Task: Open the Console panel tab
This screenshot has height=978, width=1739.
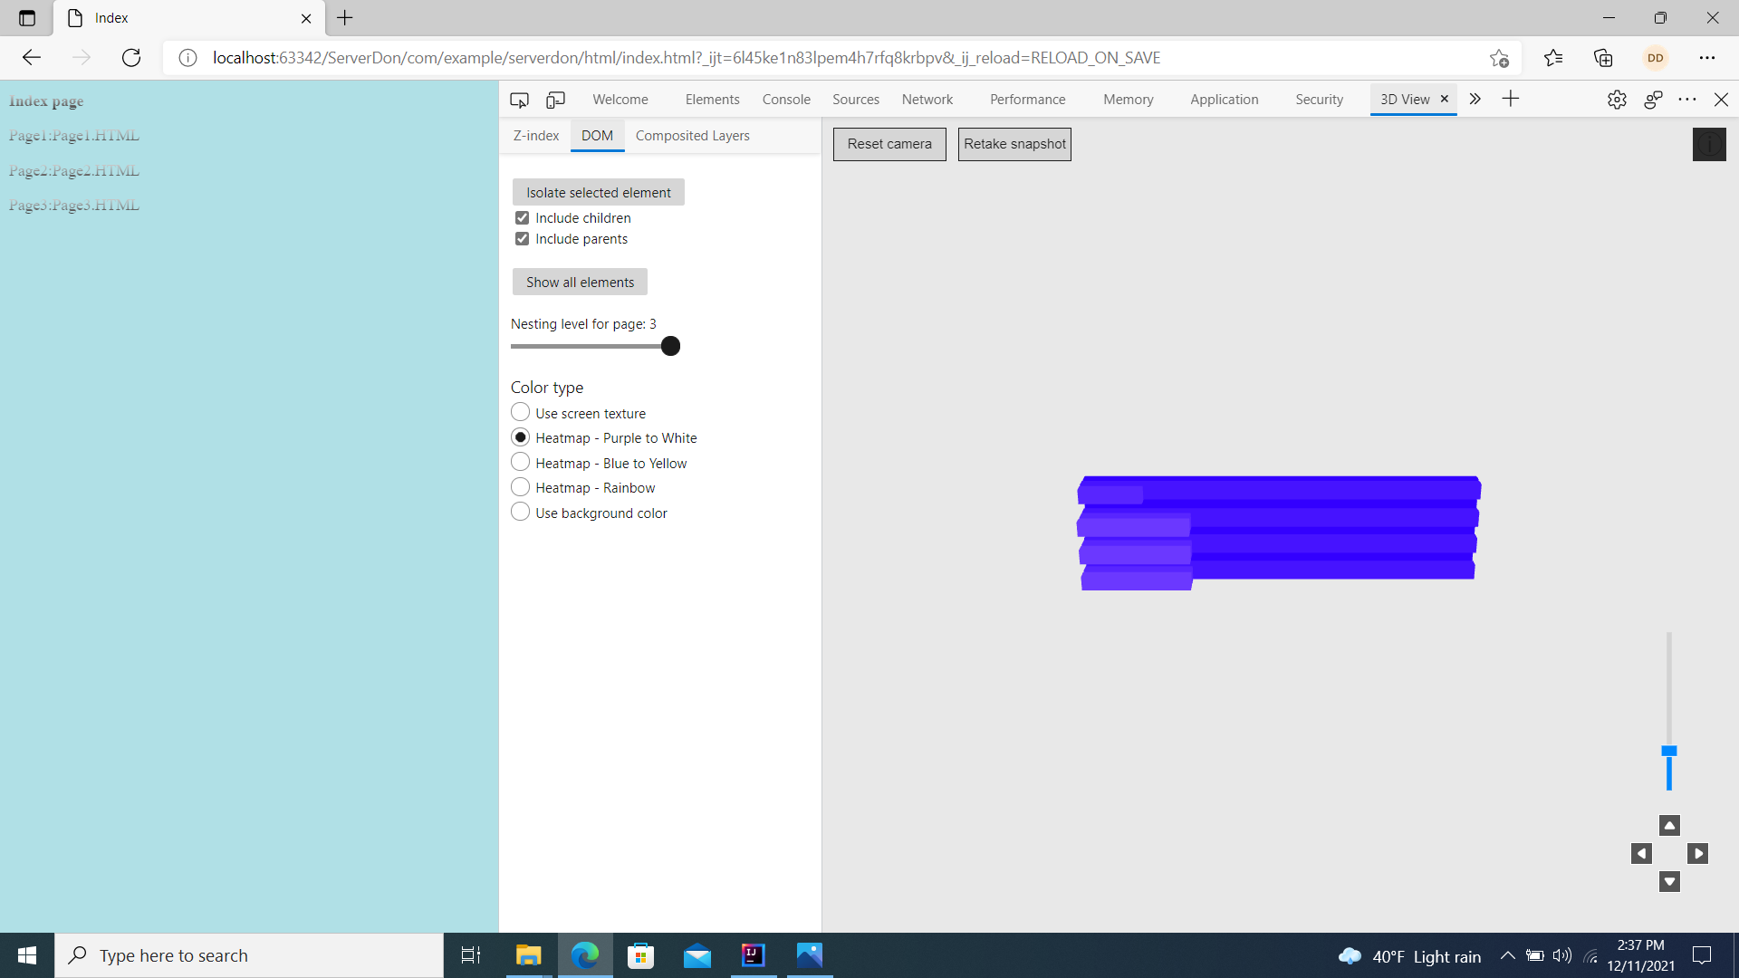Action: 786,100
